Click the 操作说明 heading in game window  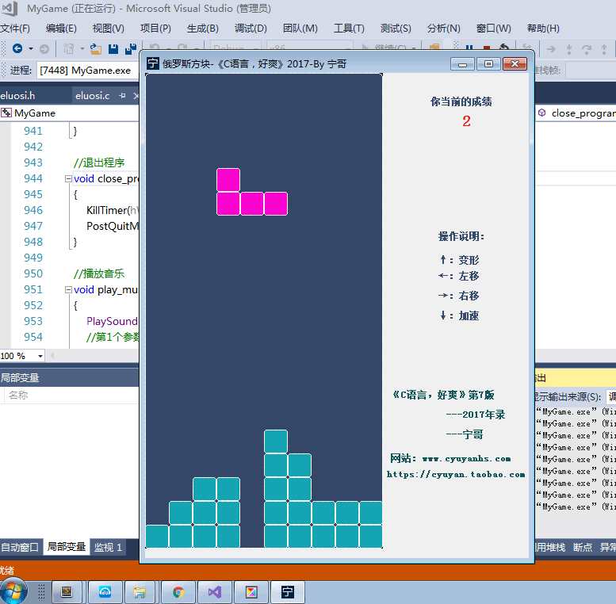tap(461, 236)
